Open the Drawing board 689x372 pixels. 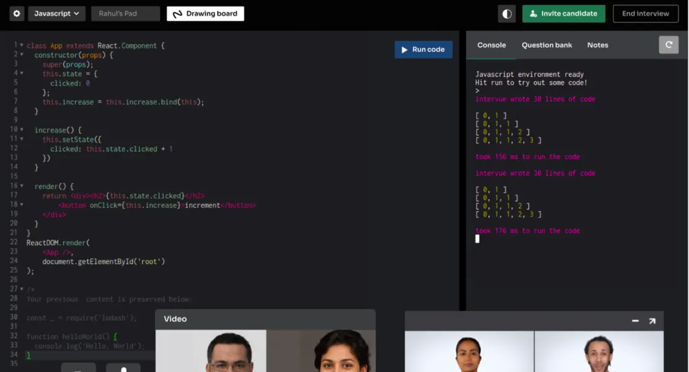205,14
